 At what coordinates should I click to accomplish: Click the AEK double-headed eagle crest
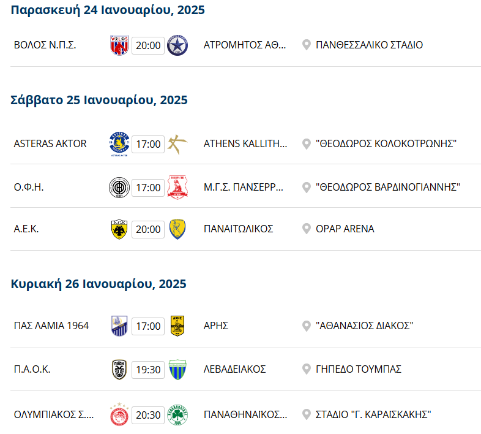tap(119, 229)
